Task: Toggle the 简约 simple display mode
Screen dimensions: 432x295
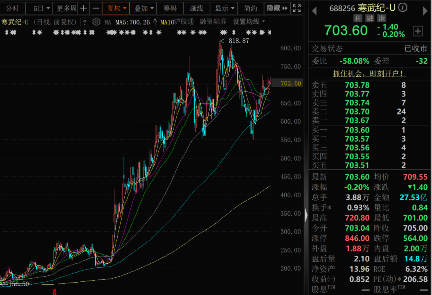Action: (250, 8)
